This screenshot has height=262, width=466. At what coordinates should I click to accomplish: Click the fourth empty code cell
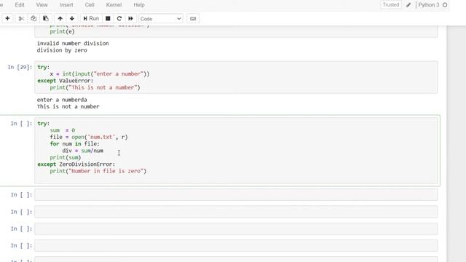coord(236,246)
